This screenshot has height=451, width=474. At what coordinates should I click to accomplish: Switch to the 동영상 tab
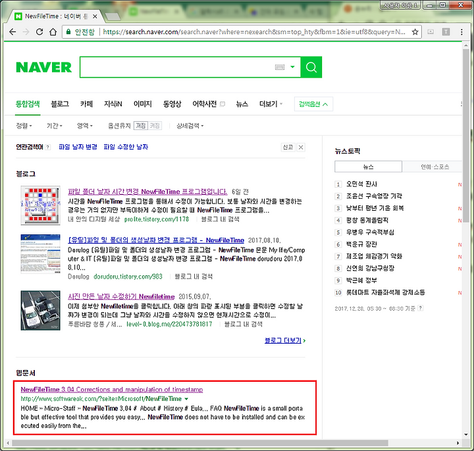172,104
